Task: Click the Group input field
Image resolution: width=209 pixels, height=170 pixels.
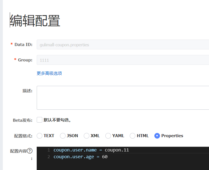Action: pyautogui.click(x=123, y=60)
